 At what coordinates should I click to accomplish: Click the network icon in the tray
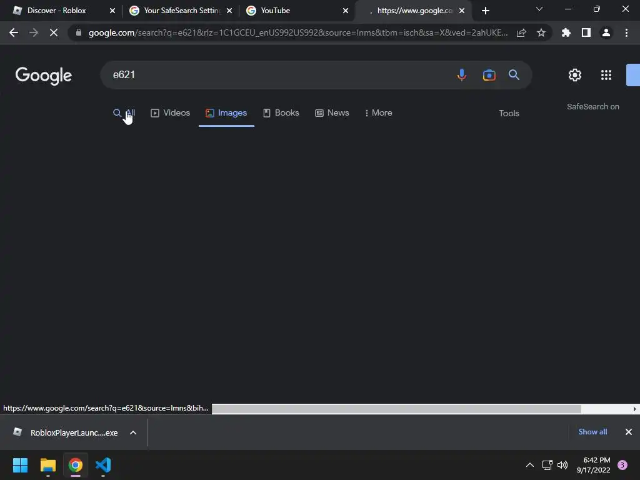coord(547,465)
